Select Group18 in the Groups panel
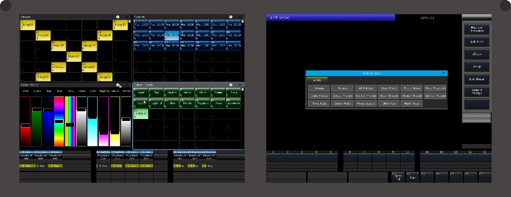This screenshot has height=197, width=511. pyautogui.click(x=105, y=35)
